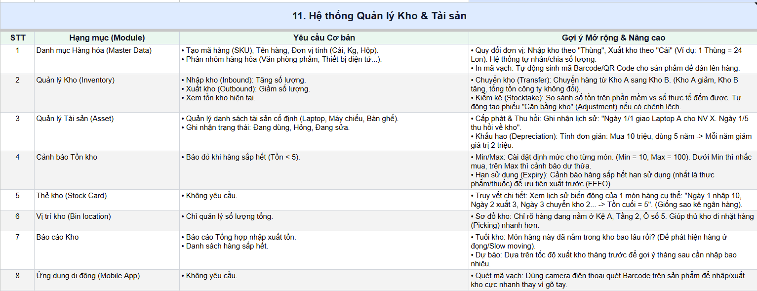Select the "Thẻ kho (Stock Card)" cell

[107, 200]
